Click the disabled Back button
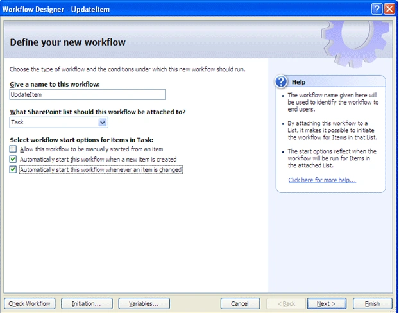Viewport: 399px width, 313px height. point(286,303)
